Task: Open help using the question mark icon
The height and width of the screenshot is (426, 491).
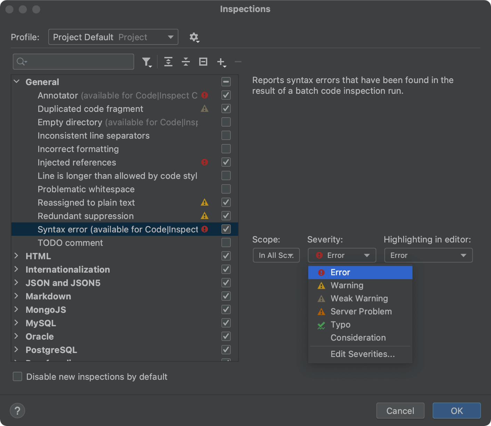Action: (x=17, y=410)
